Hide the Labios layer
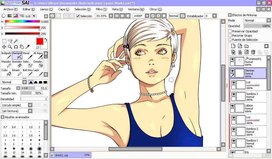 tap(232, 106)
